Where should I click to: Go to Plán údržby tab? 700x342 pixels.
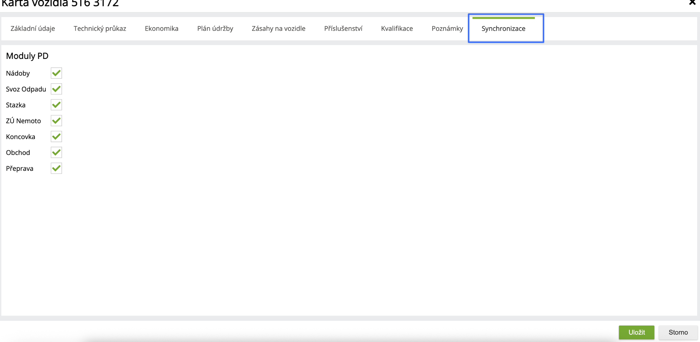coord(215,28)
